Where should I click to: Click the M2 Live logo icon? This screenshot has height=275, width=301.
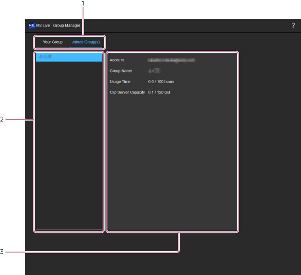point(32,26)
